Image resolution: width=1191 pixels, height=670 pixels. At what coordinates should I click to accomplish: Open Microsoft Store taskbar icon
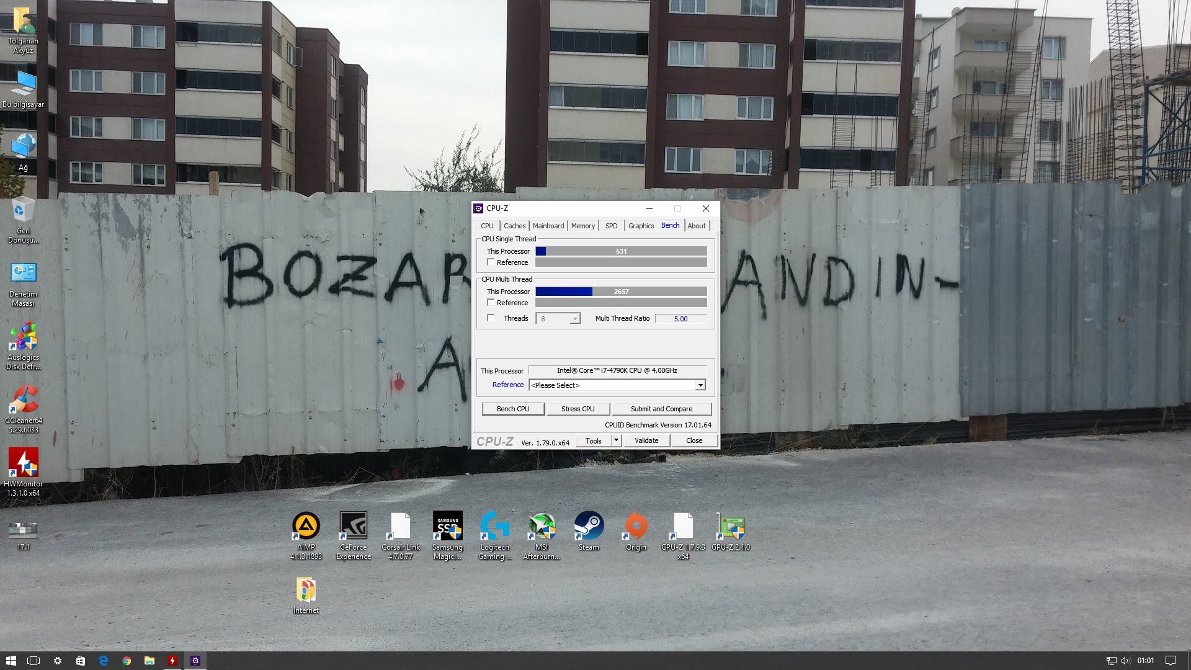point(80,661)
